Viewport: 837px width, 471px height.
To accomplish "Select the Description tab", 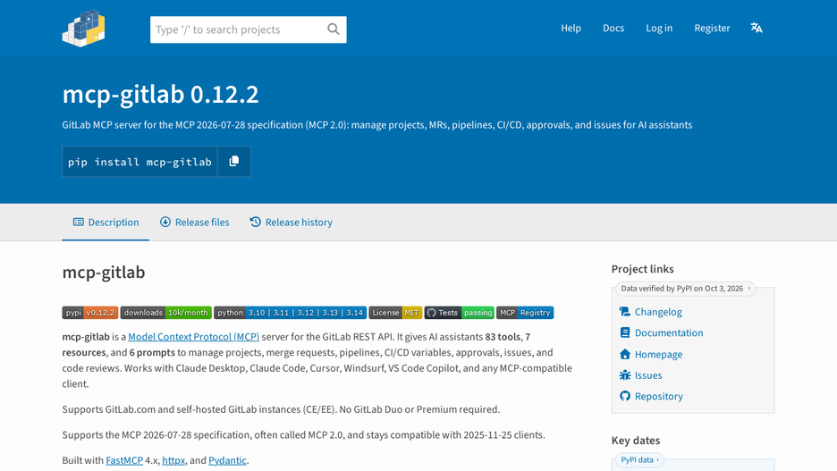I will coord(106,222).
